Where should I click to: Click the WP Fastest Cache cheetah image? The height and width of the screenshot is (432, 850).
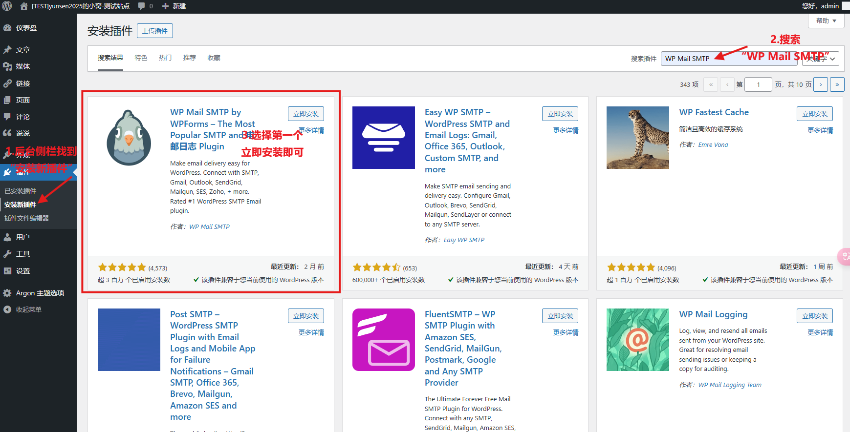638,138
